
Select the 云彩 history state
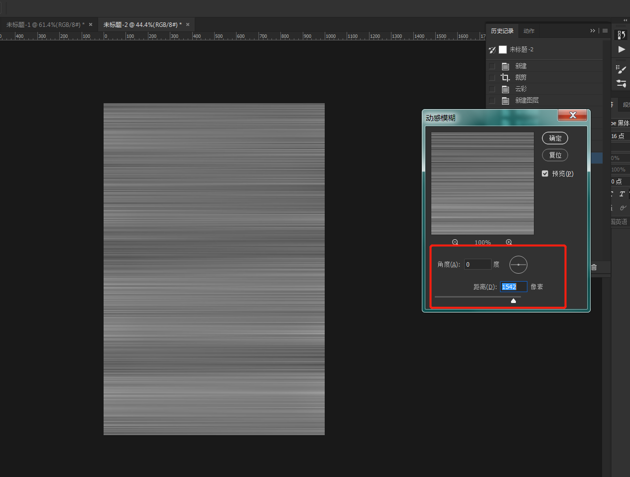544,89
